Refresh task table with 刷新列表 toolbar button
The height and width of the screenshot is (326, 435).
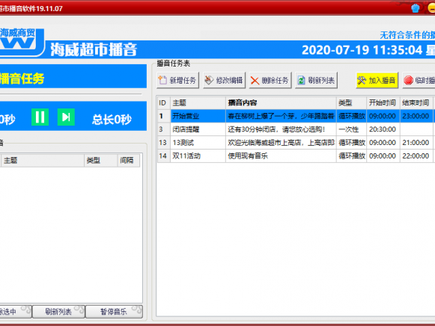click(316, 80)
